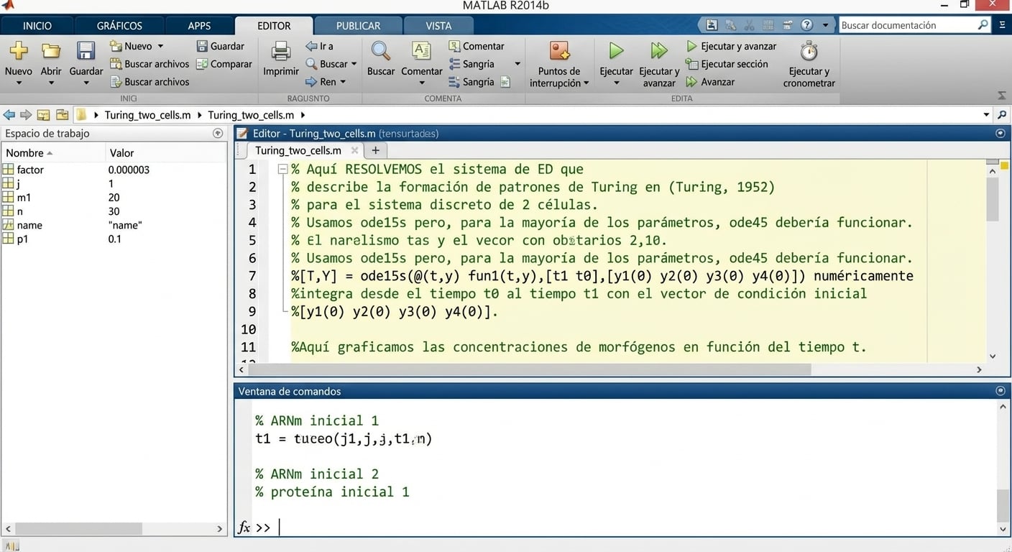
Task: Click the yellow plus Nuevo icon
Action: pos(19,51)
